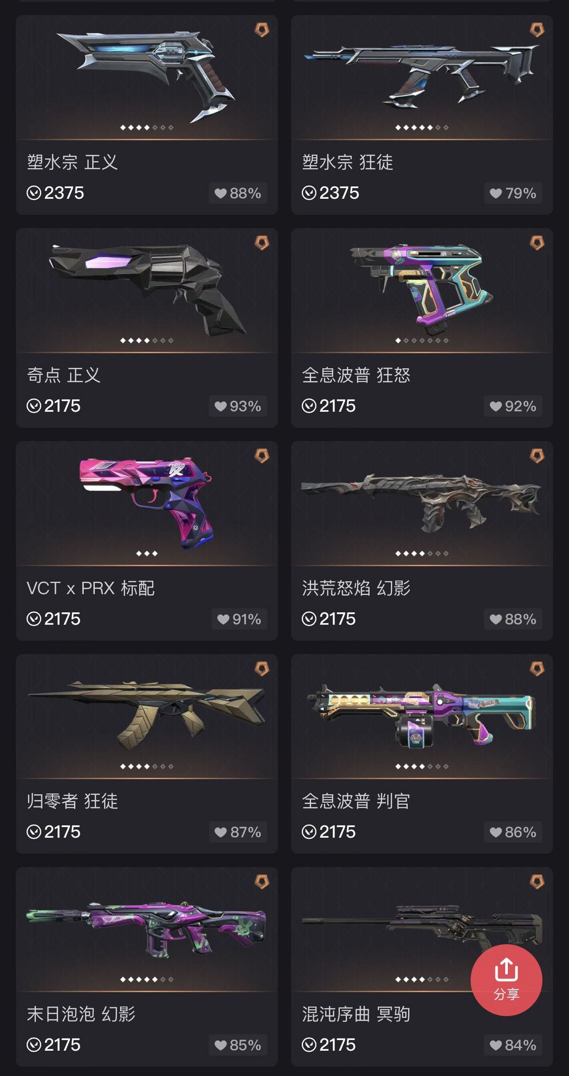The width and height of the screenshot is (569, 1076).
Task: Select the level dots under 洪荒怒焰 幻影
Action: (422, 554)
